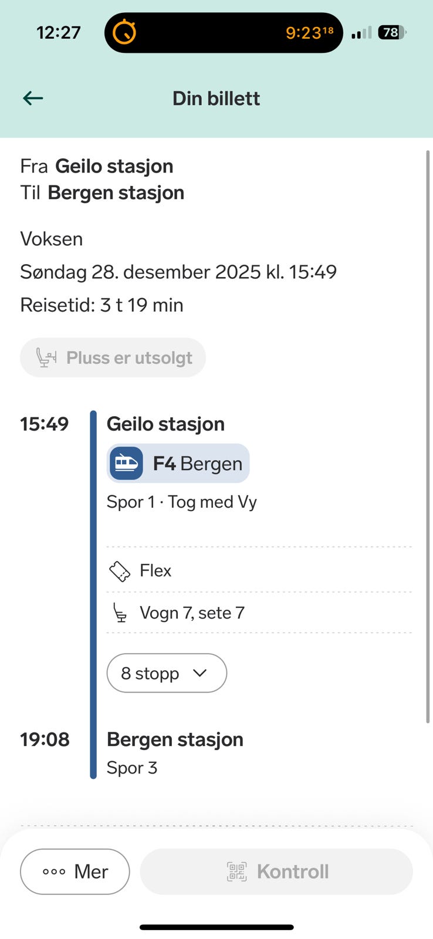
Task: Tap the battery indicator showing 78
Action: 392,33
